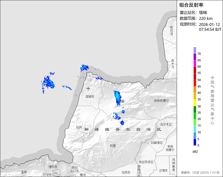
Task: Select the 观测时间 label
Action: click(x=189, y=24)
